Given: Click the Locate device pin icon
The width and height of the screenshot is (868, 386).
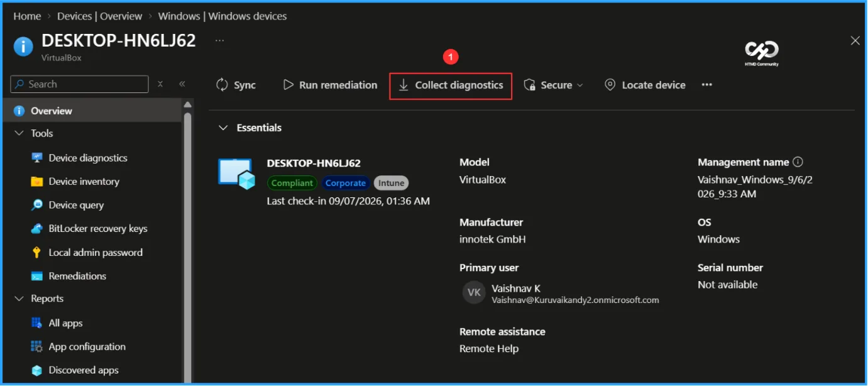Looking at the screenshot, I should click(x=610, y=85).
